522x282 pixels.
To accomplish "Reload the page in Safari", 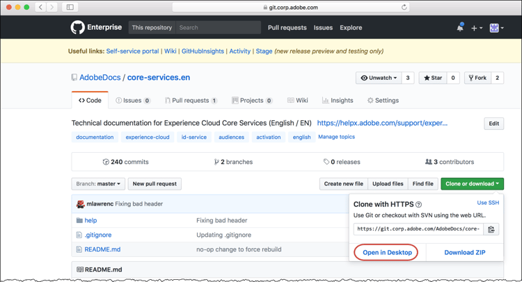I will [x=404, y=8].
